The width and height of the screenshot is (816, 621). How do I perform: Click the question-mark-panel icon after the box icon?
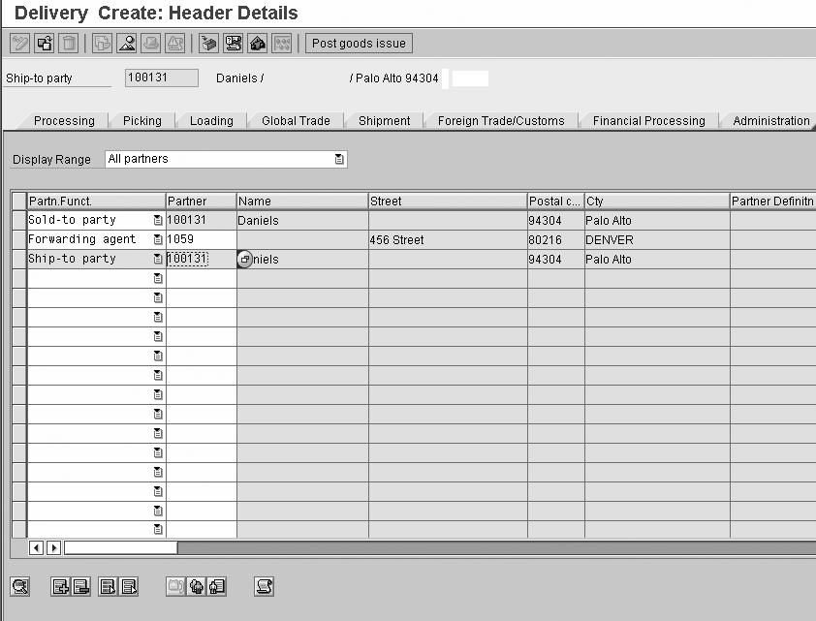click(234, 44)
